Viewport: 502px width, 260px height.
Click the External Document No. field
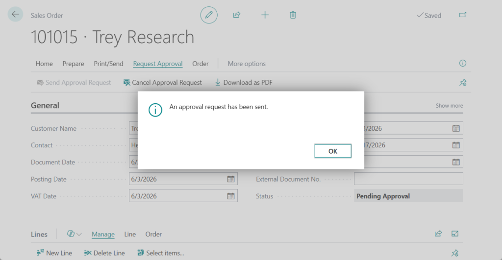pyautogui.click(x=408, y=179)
